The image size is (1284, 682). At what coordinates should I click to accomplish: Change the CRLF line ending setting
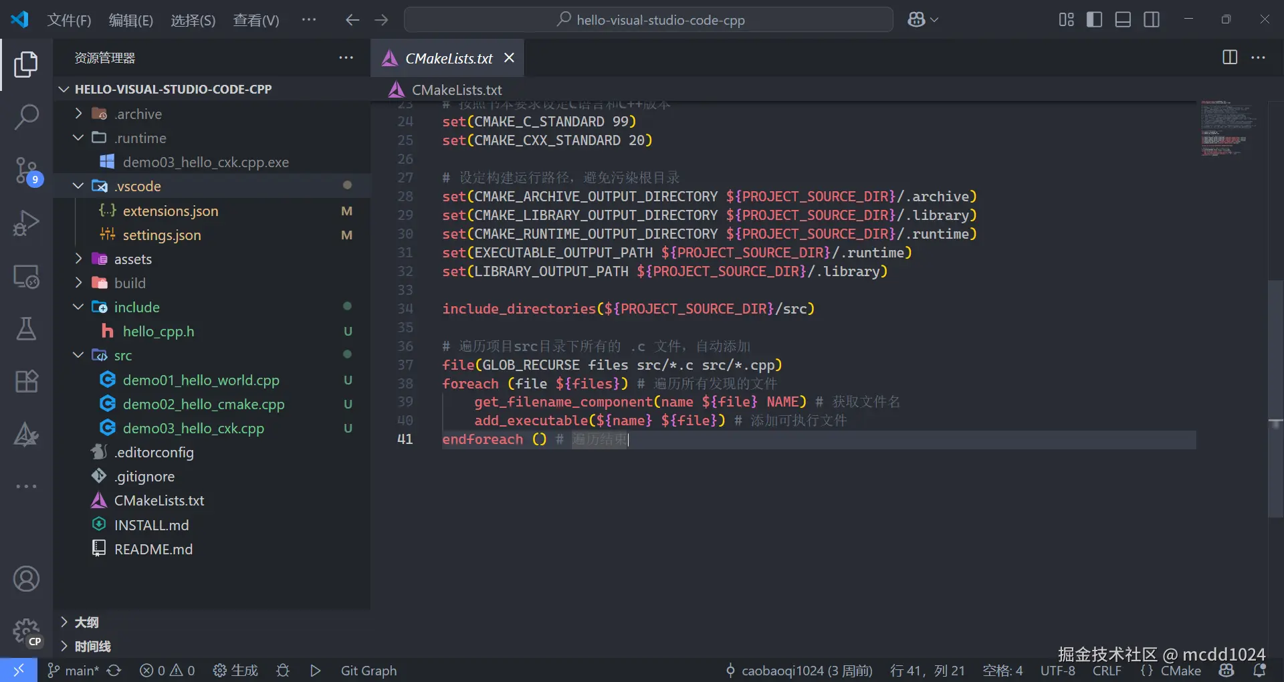click(1107, 671)
